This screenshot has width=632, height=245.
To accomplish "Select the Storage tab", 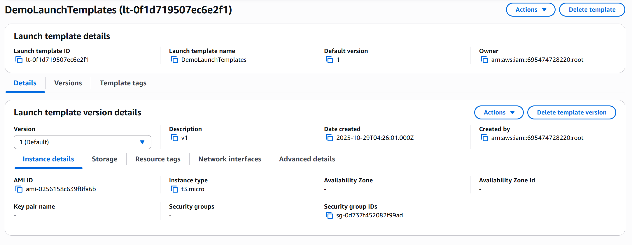I will (104, 159).
